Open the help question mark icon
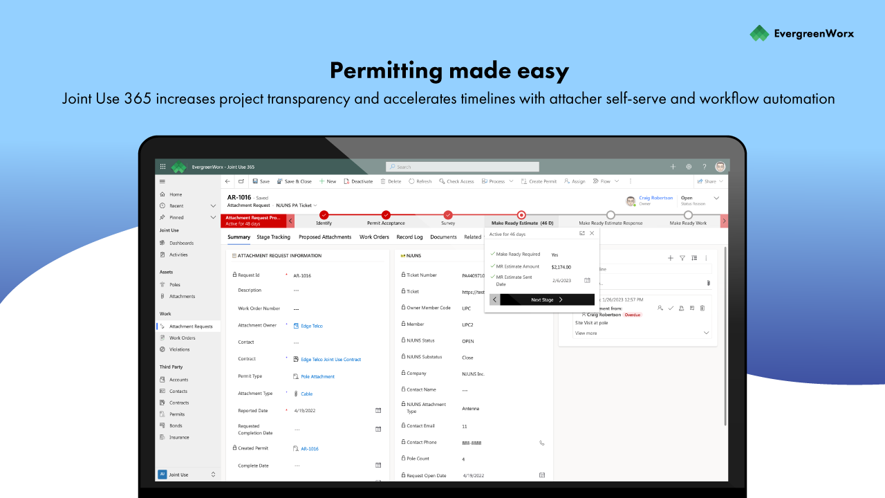This screenshot has height=498, width=885. point(705,167)
